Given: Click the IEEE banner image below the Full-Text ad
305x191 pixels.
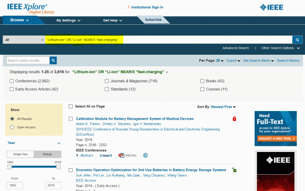Looking at the screenshot, I should (276, 171).
